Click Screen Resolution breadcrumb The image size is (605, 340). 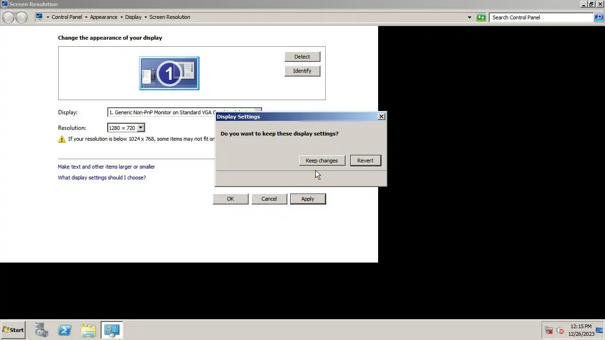tap(170, 17)
